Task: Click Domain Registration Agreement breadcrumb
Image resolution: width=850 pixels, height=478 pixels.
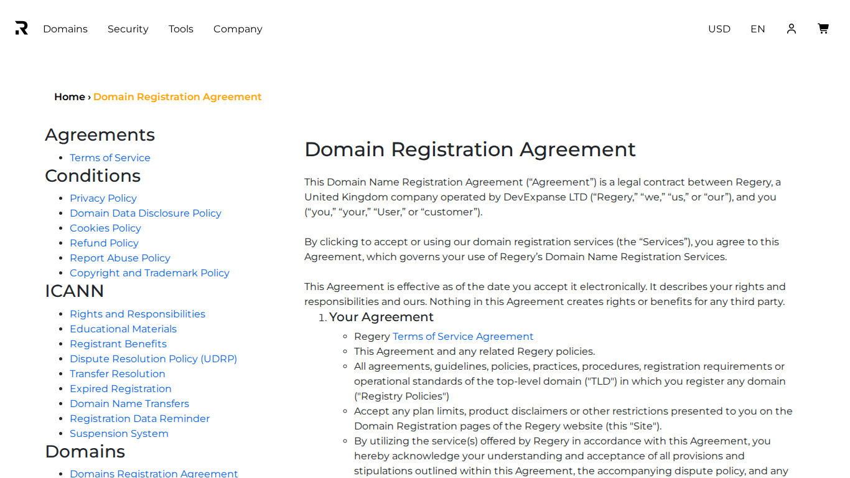Action: [x=177, y=97]
